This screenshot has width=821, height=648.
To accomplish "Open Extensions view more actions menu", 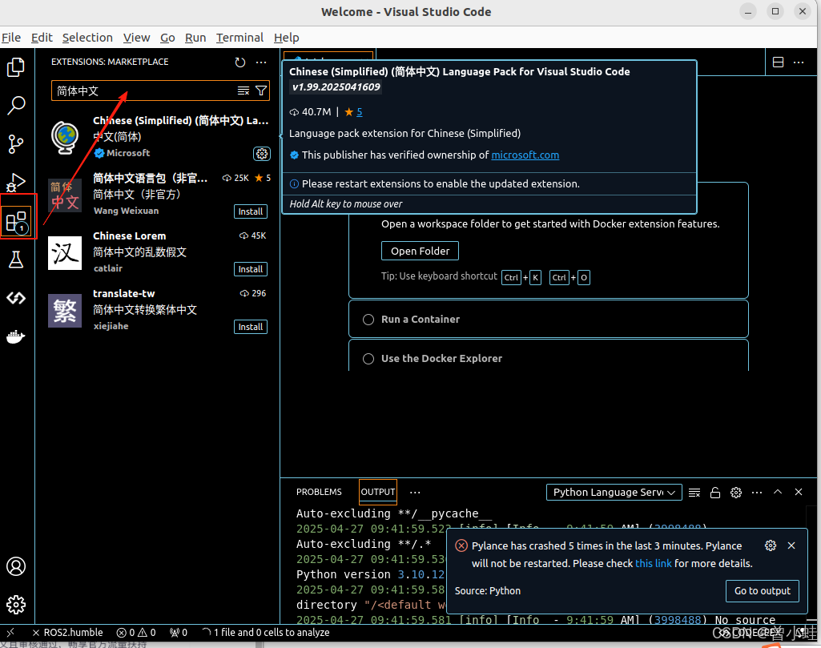I will click(x=261, y=62).
